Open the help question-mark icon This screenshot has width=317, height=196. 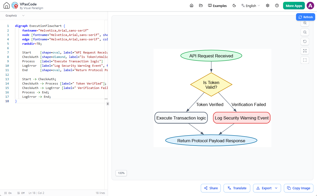point(277,6)
